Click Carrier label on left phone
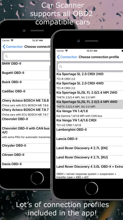 pyautogui.click(x=6, y=40)
